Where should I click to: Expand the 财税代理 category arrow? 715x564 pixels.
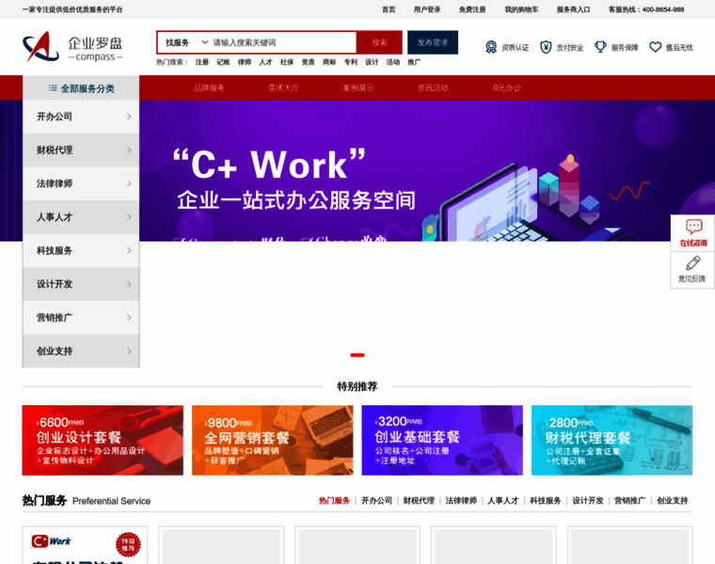[x=129, y=149]
